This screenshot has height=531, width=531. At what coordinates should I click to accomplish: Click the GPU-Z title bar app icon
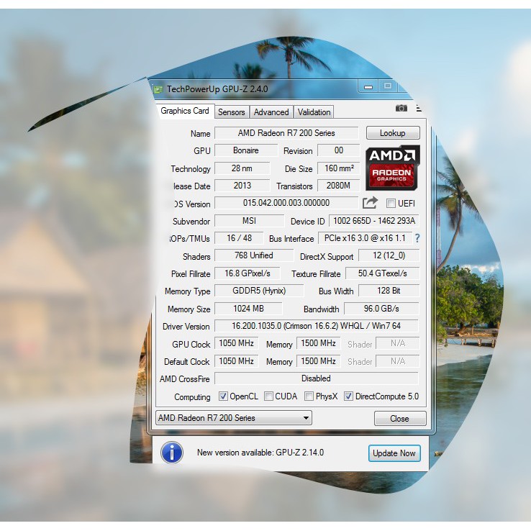(x=158, y=89)
